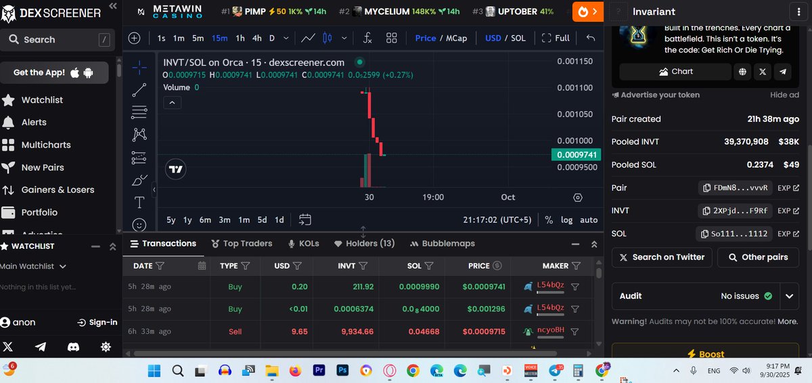Expand watchlist panel with double chevron
This screenshot has height=383, width=812.
113,246
